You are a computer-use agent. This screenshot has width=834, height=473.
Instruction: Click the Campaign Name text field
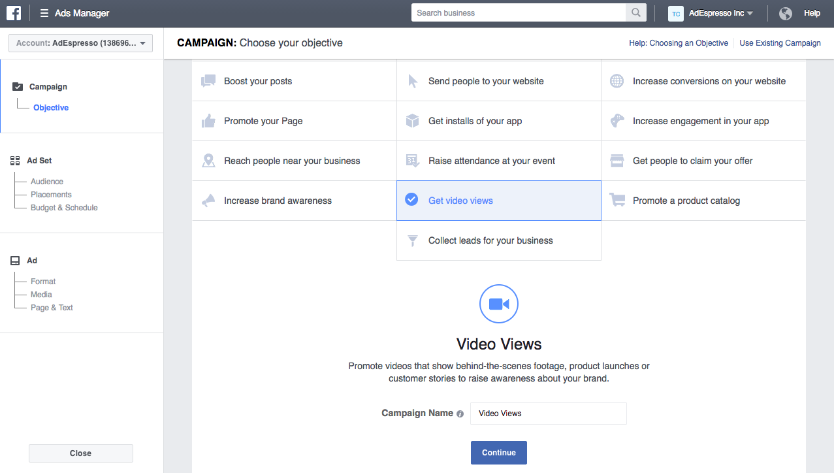coord(548,414)
